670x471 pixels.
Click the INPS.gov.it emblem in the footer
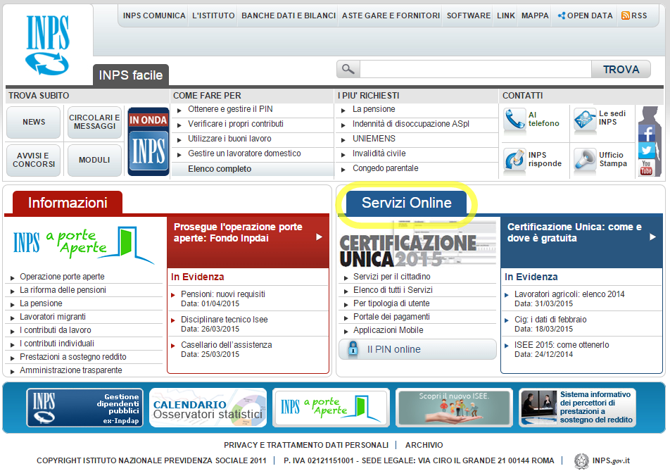pyautogui.click(x=581, y=460)
